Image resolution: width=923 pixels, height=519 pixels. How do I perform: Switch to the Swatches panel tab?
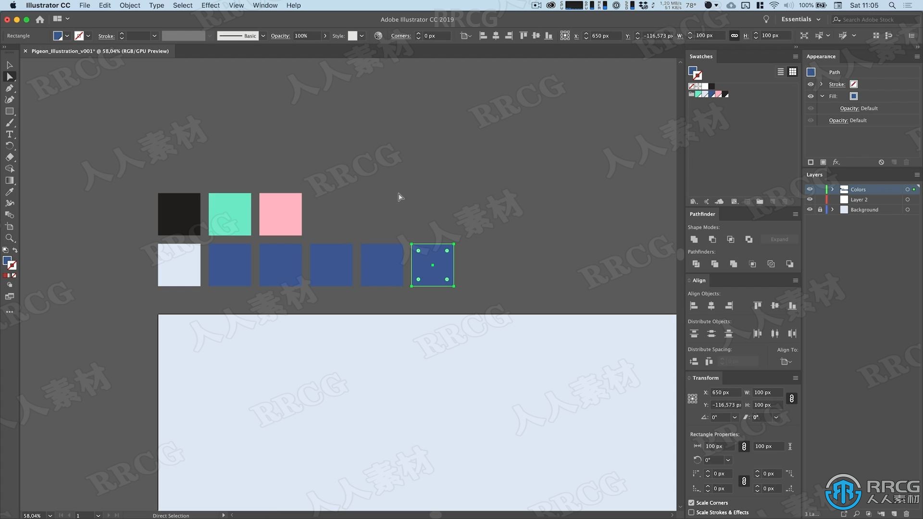point(701,56)
